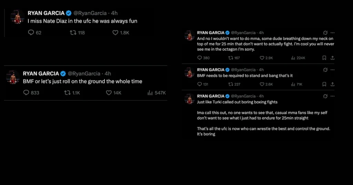Viewport: 353px width, 185px height.
Task: Share the 'wouldn't want to do mma' tweet
Action: click(332, 58)
